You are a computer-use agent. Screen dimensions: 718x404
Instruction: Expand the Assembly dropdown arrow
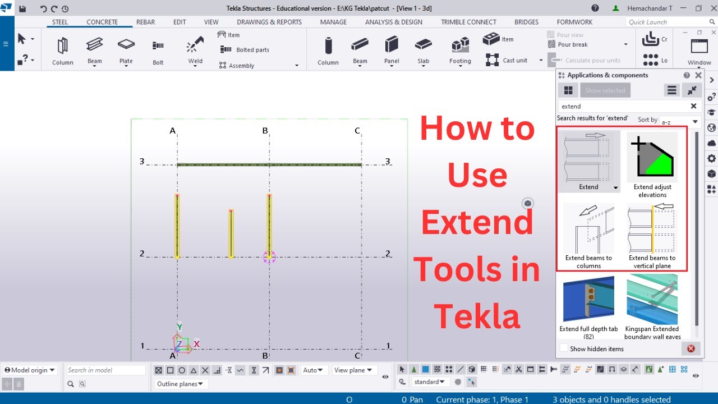pyautogui.click(x=297, y=66)
